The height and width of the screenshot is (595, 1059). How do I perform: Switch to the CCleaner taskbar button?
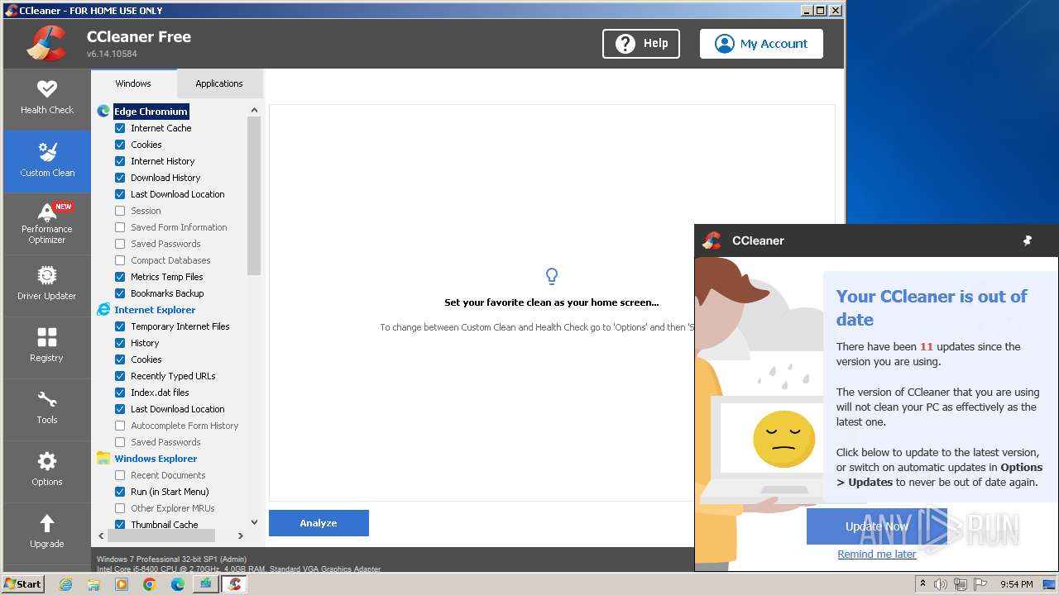pyautogui.click(x=234, y=584)
